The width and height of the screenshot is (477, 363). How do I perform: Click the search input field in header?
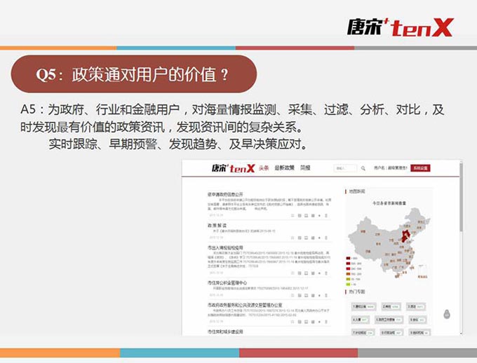(344, 169)
